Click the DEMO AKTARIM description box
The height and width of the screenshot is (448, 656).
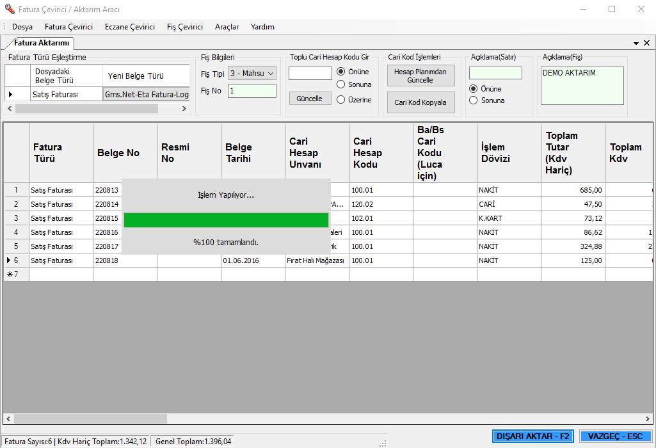(582, 86)
